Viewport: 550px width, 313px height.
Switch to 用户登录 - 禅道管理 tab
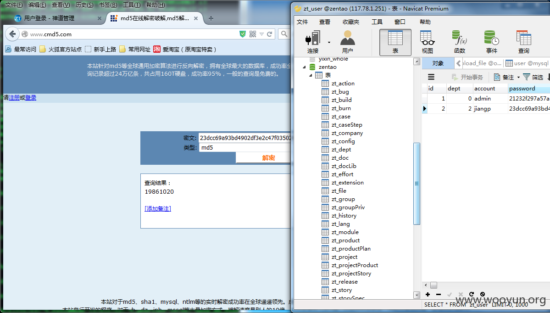[x=58, y=18]
